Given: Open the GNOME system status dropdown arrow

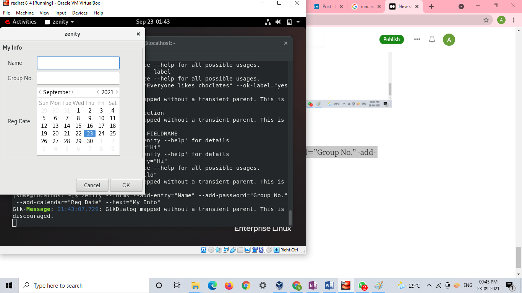Looking at the screenshot, I should (x=298, y=22).
